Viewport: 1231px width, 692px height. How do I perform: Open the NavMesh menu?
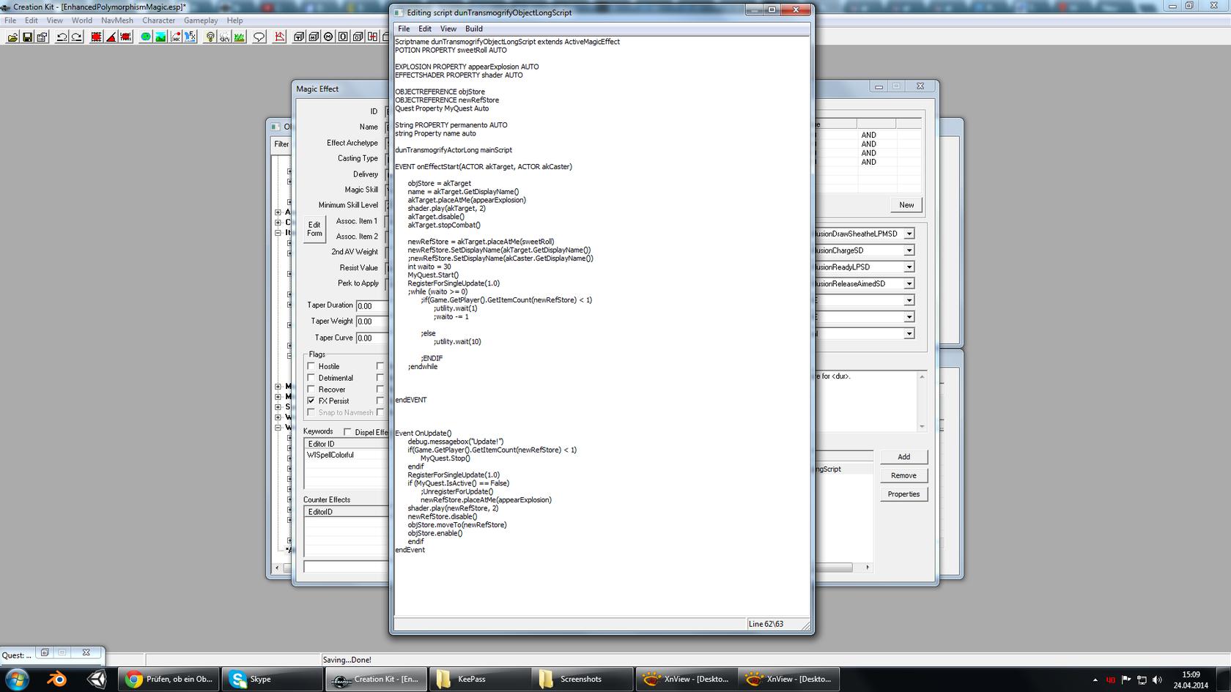pyautogui.click(x=117, y=21)
